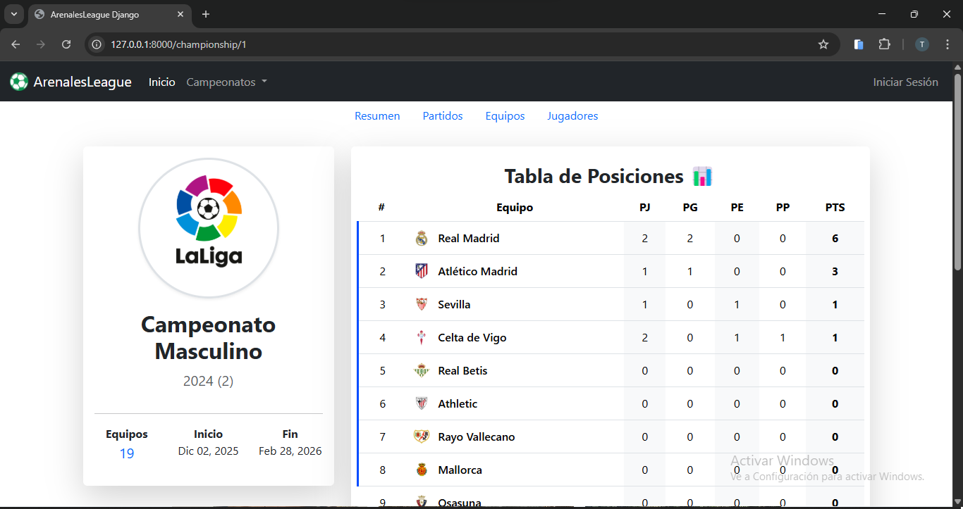Click the Equipos count link 19
963x509 pixels.
(127, 453)
